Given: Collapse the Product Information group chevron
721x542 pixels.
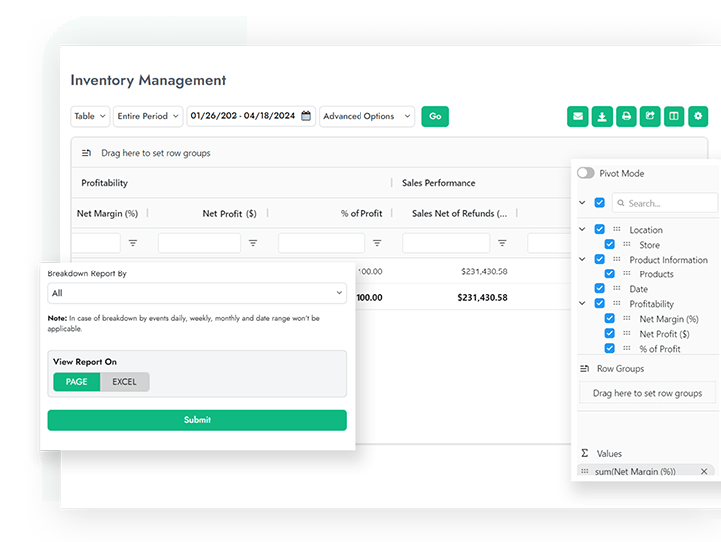Looking at the screenshot, I should click(x=582, y=259).
